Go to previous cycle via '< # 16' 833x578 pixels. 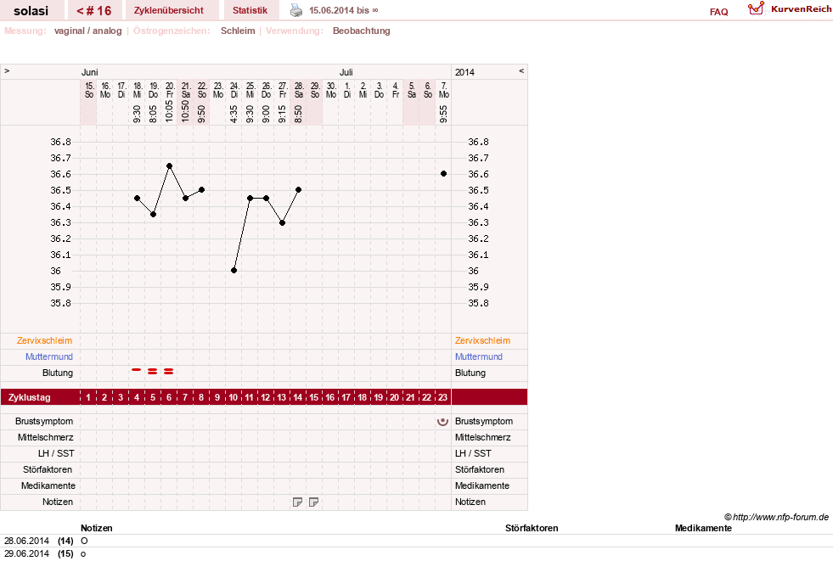(94, 11)
